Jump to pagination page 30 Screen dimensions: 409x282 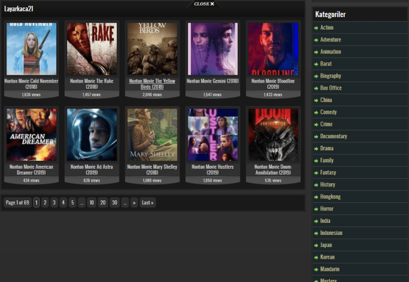pyautogui.click(x=114, y=202)
